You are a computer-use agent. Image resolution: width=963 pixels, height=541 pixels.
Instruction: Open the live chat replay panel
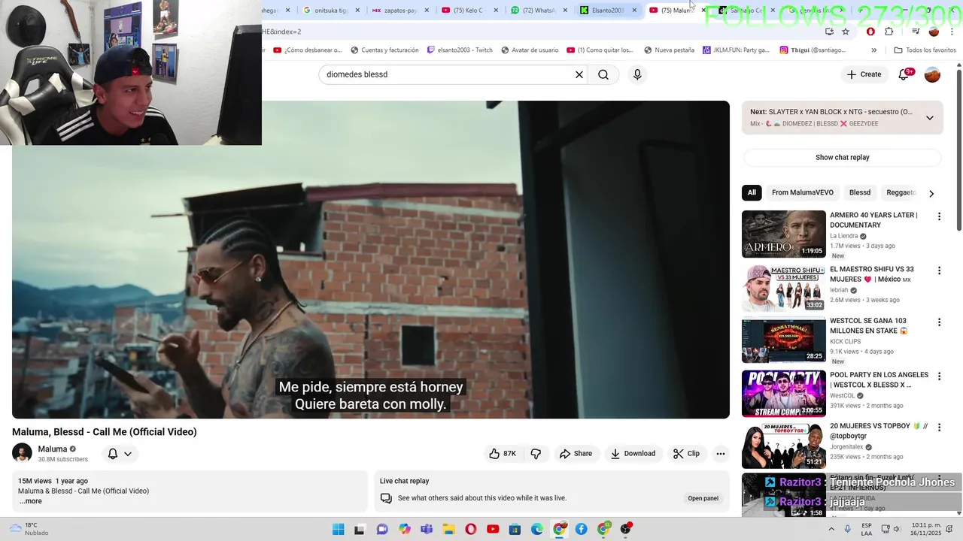[x=703, y=498]
